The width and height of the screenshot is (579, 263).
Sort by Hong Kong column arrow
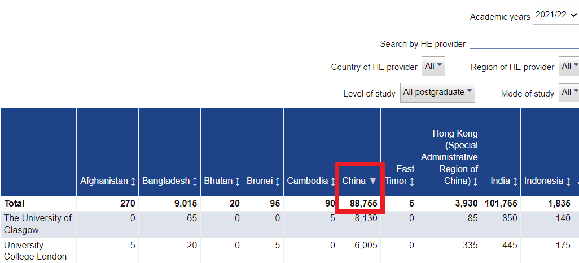[475, 181]
